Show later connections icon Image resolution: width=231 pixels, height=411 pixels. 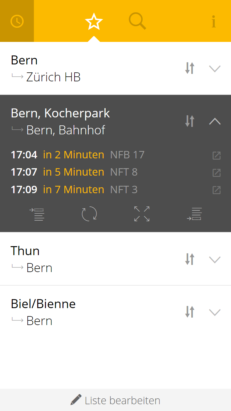(x=194, y=214)
